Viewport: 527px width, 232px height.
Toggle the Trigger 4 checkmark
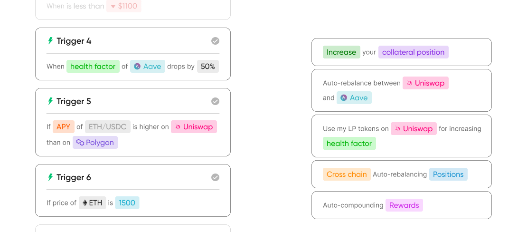215,41
